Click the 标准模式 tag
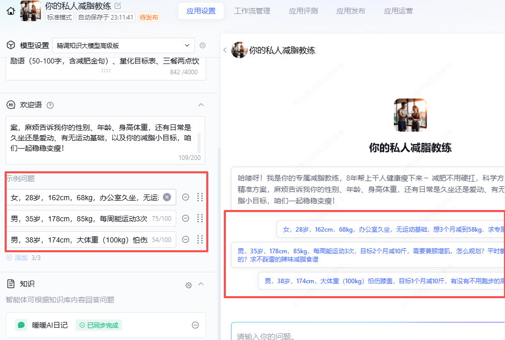This screenshot has width=505, height=340. [x=59, y=18]
